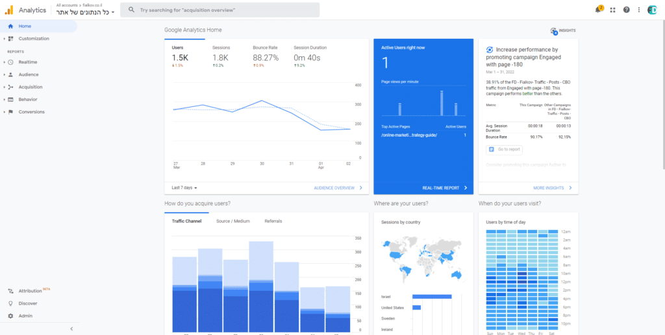Open the account avatar
Screen dimensions: 665x335
[x=652, y=10]
